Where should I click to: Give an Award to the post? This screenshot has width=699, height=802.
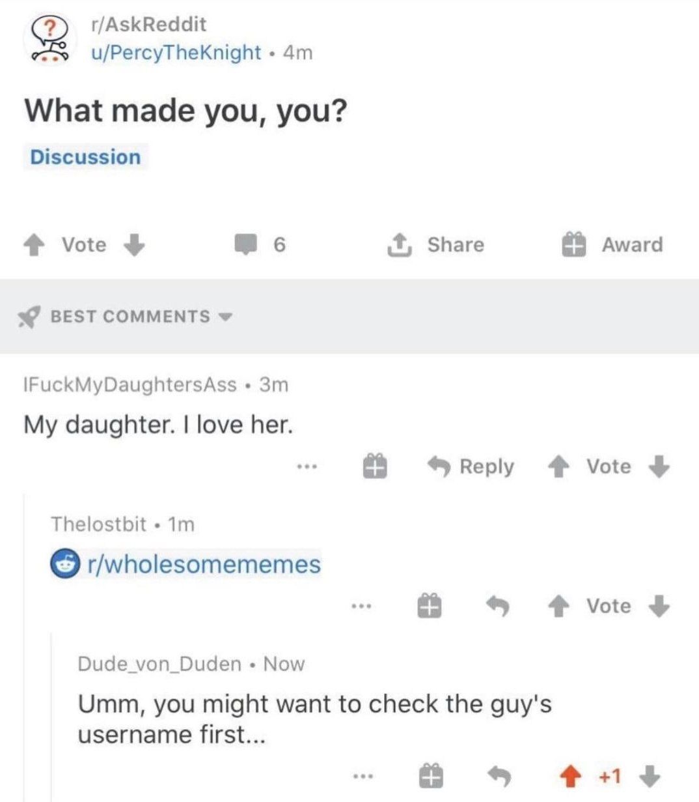612,245
